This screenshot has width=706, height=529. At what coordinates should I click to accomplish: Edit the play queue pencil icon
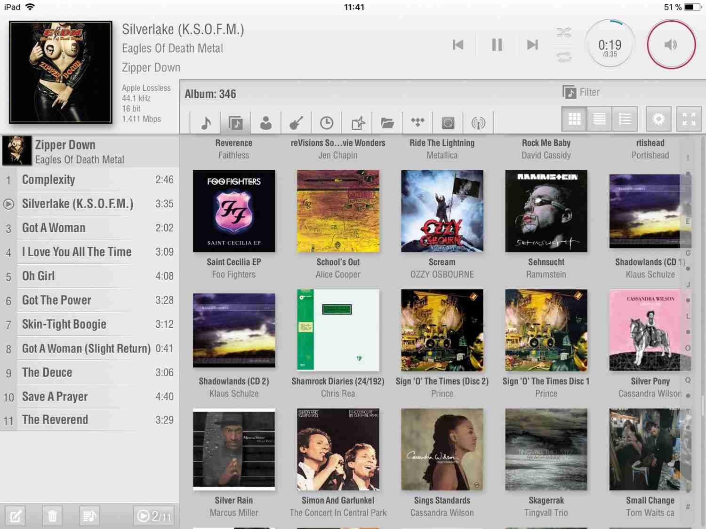coord(16,516)
